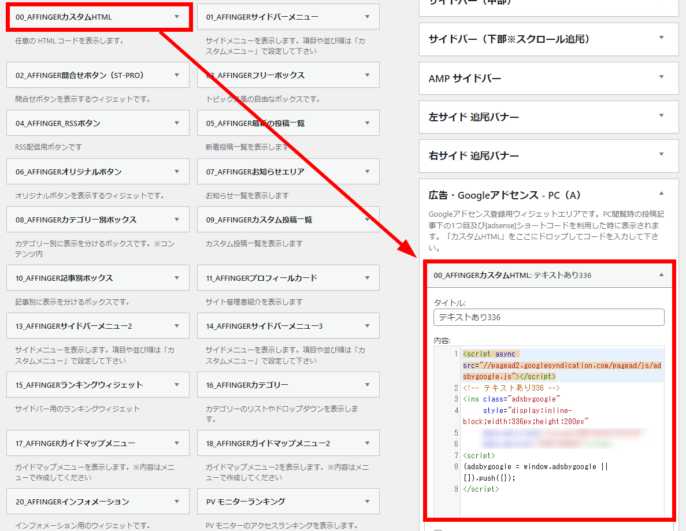This screenshot has height=531, width=686.
Task: Expand the PV モニターランキング widget arrow
Action: (x=367, y=502)
